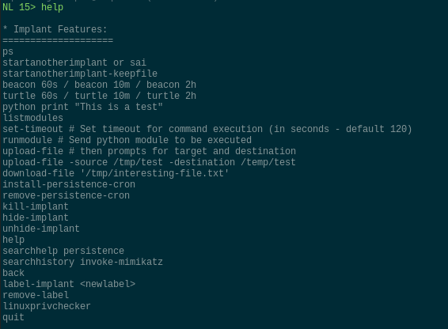
Task: Click the 'beacon 60s' command line
Action: tap(99, 85)
